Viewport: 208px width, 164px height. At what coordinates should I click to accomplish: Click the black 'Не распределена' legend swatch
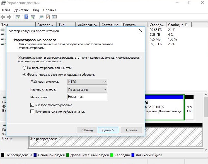3,155
